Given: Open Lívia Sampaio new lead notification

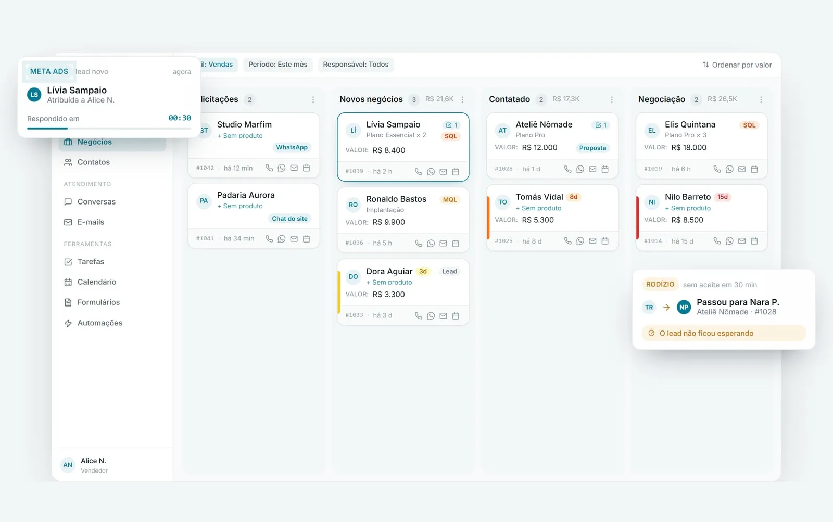Looking at the screenshot, I should (x=109, y=97).
